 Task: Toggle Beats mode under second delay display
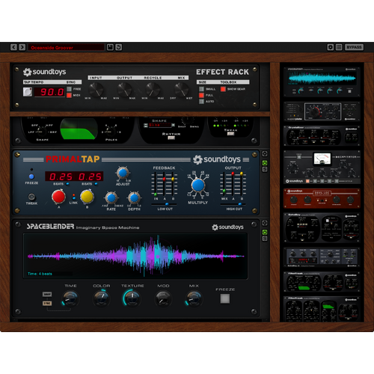96,184
